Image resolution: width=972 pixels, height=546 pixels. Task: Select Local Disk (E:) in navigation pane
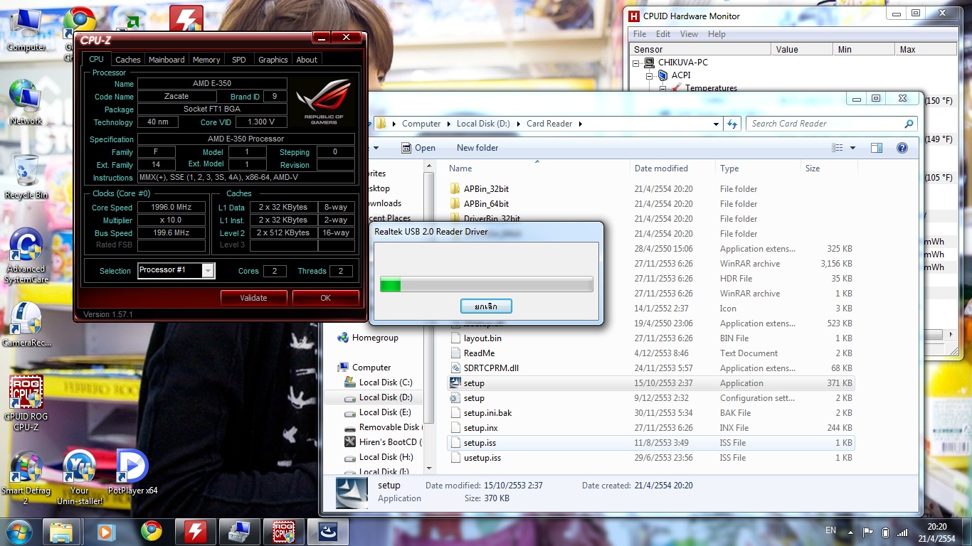pos(385,412)
